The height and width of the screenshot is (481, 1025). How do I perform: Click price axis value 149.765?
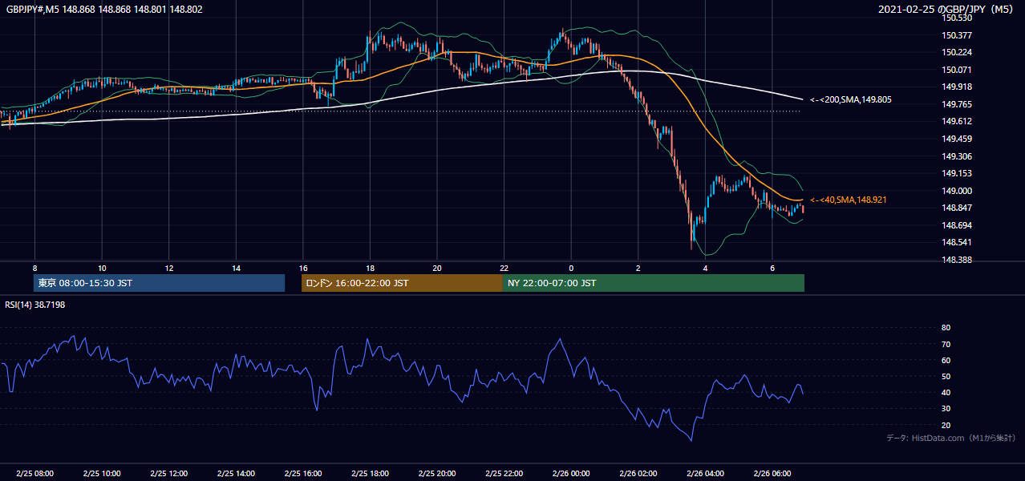pos(957,104)
